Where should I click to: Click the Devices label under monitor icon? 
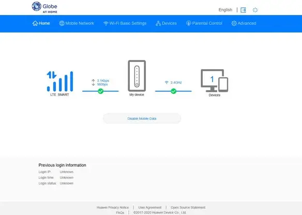pyautogui.click(x=215, y=95)
